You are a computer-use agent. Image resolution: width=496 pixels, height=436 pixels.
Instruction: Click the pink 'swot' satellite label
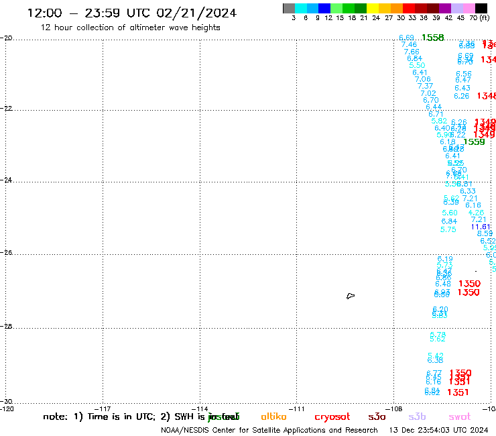[460, 417]
